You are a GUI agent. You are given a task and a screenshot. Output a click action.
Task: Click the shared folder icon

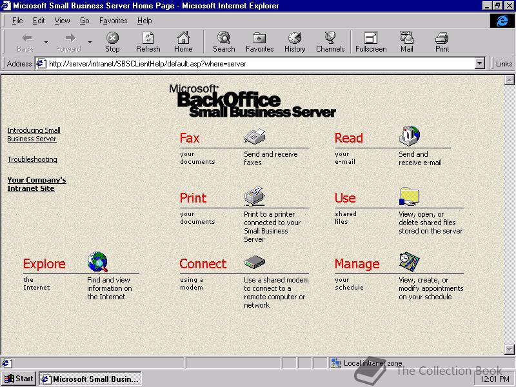tap(409, 197)
